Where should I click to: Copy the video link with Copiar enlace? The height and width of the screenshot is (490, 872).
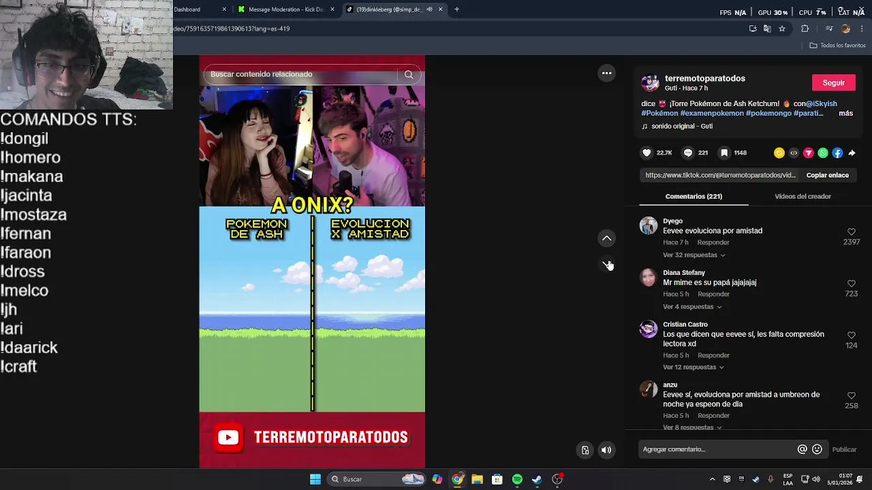coord(827,176)
